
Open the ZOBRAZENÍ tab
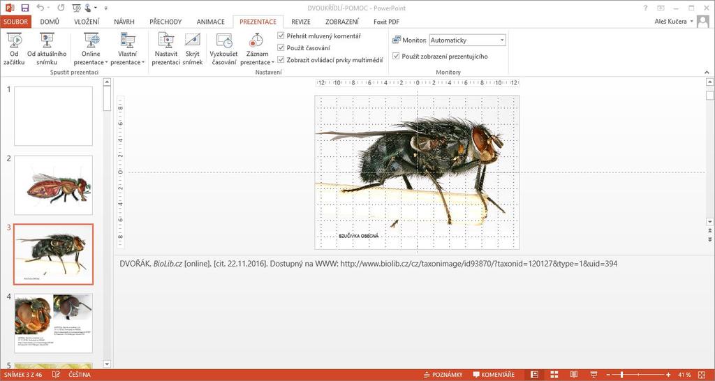(x=342, y=22)
